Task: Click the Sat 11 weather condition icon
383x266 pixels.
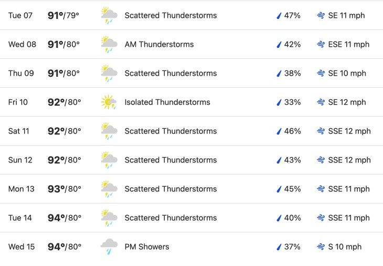Action: click(109, 131)
